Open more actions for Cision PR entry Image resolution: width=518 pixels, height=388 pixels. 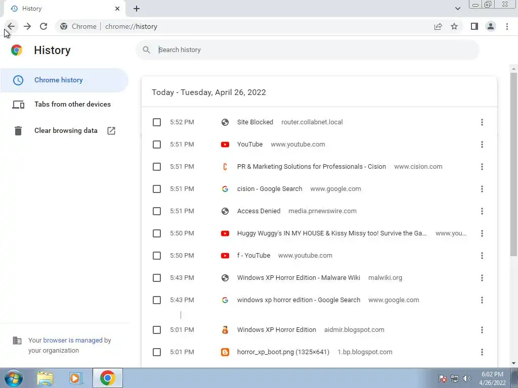(x=482, y=167)
